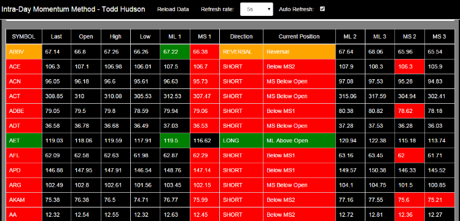Screen dimensions: 460x221
Task: Click the MS 3 column header
Action: (439, 37)
